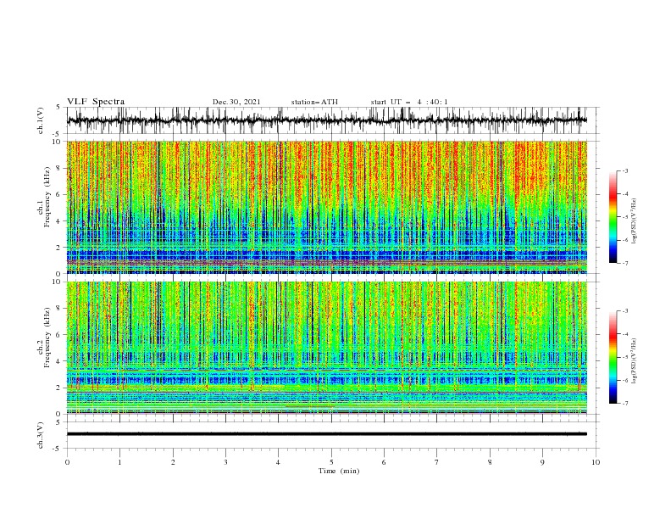Click the time axis tick label '8'
The height and width of the screenshot is (519, 671).
(x=490, y=462)
